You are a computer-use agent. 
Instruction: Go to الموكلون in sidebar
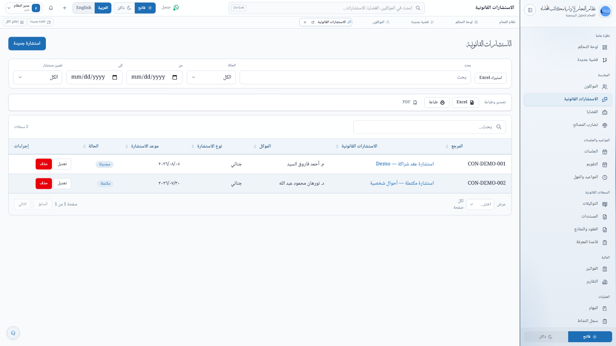click(x=568, y=86)
